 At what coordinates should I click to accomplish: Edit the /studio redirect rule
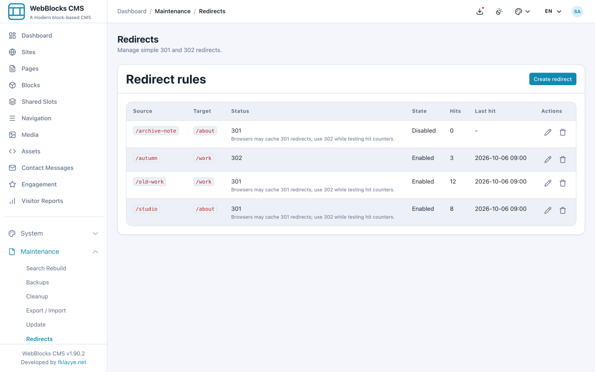548,210
